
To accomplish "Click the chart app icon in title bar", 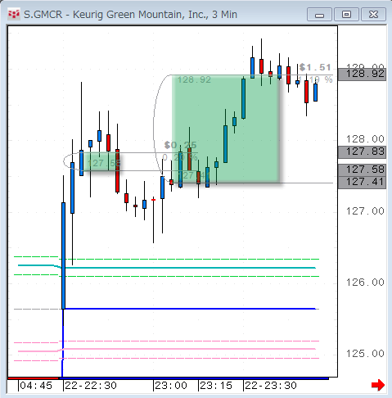I will pos(14,15).
